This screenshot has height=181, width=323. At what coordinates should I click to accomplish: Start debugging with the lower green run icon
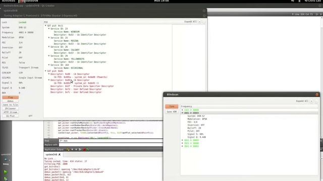6,179
